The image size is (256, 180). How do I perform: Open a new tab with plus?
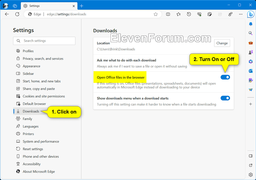(x=82, y=6)
